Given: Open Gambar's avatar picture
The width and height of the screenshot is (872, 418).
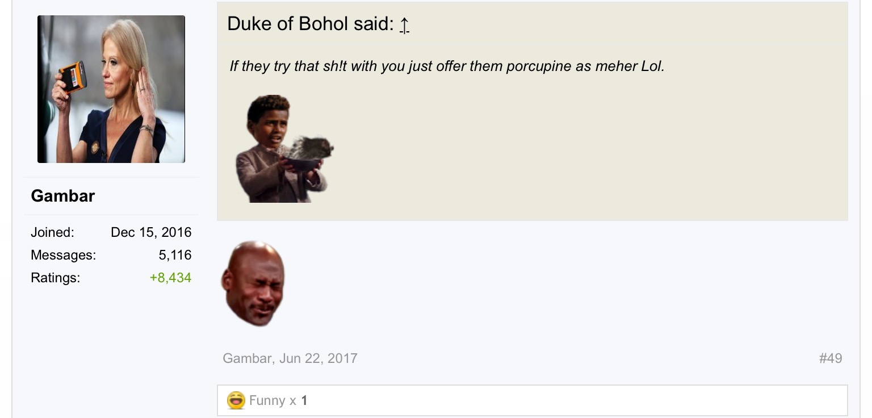Looking at the screenshot, I should (111, 89).
